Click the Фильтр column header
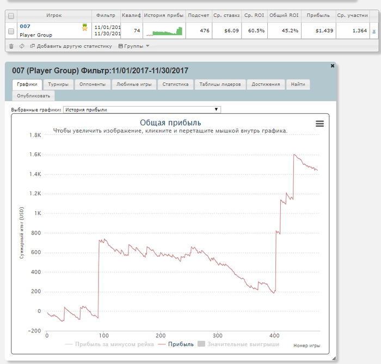The image size is (381, 364). 106,16
